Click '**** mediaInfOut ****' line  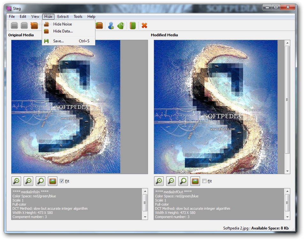(173, 192)
